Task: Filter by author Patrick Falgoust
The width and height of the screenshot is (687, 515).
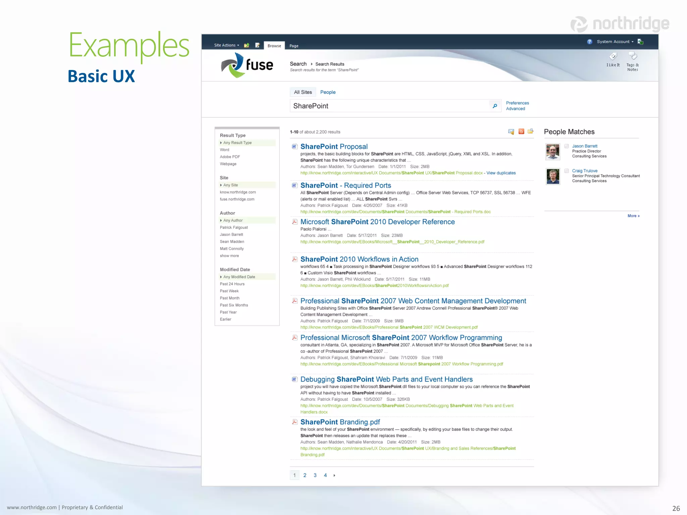Action: (x=234, y=228)
